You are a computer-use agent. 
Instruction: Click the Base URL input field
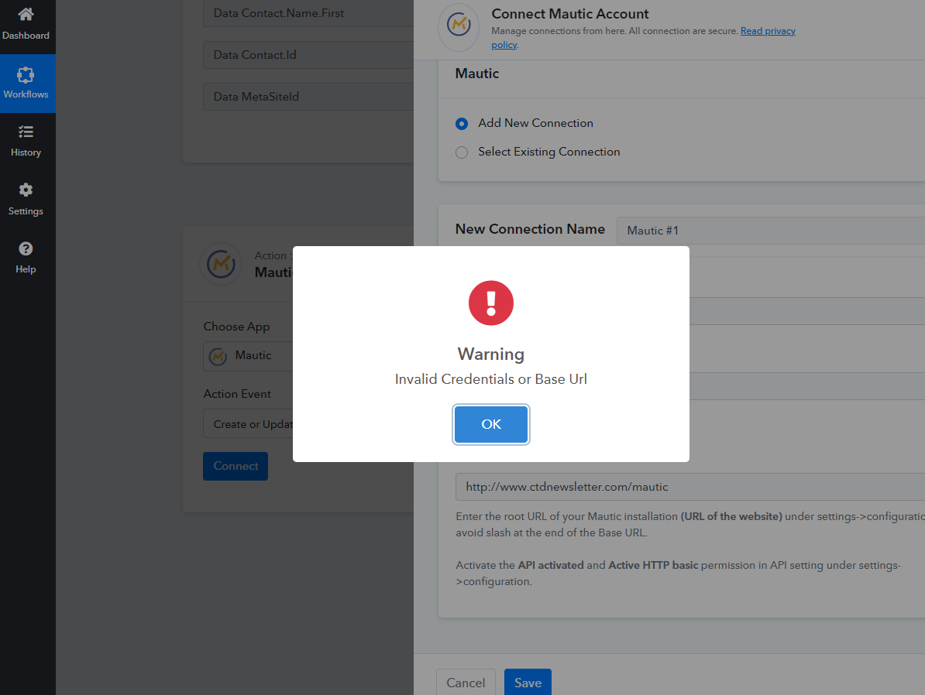[x=689, y=487]
